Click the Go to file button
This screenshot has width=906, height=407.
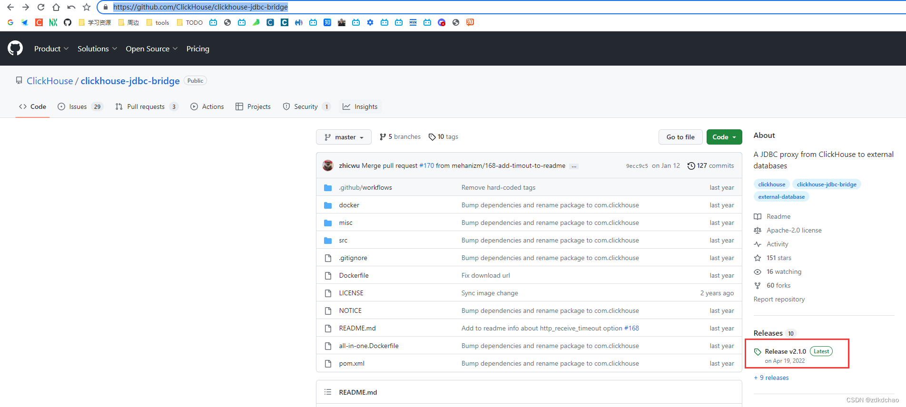(x=680, y=137)
